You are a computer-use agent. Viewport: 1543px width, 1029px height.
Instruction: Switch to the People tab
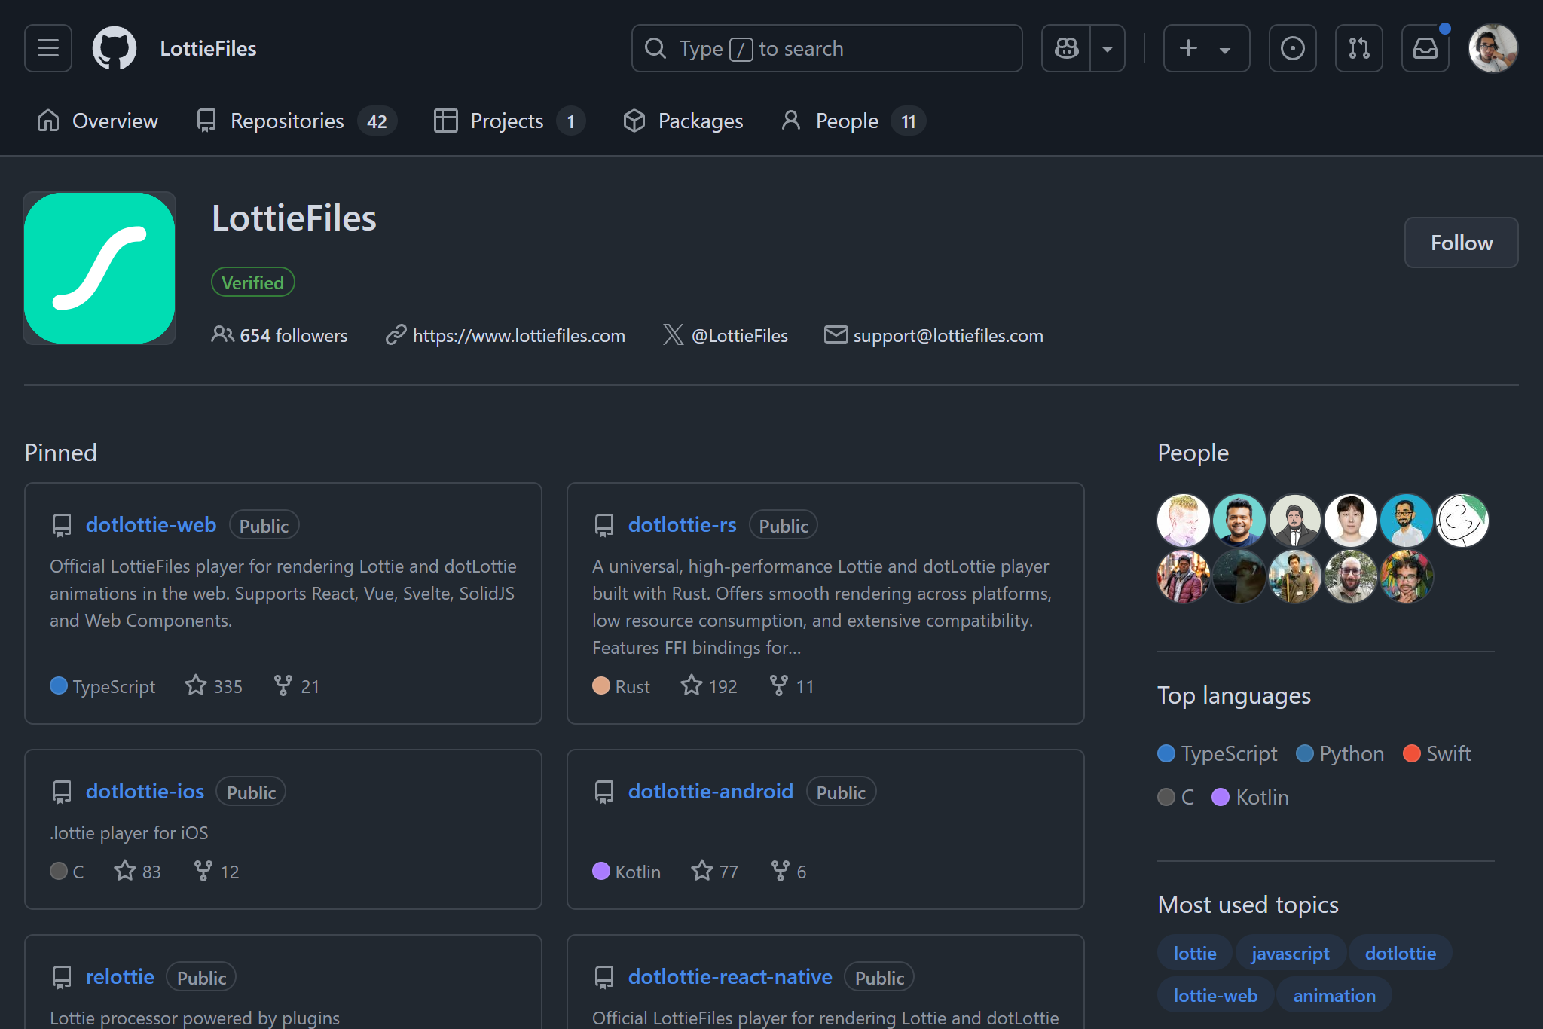[x=847, y=121]
